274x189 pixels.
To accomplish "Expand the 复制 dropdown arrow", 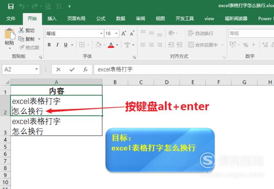I will click(x=39, y=39).
